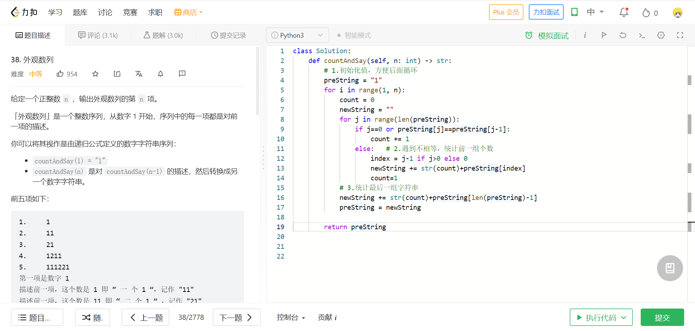Click the feedback comment icon
695x331 pixels.
(x=182, y=74)
